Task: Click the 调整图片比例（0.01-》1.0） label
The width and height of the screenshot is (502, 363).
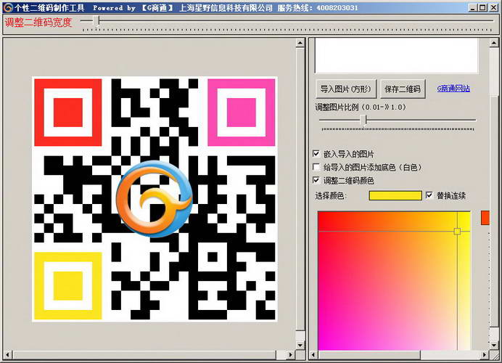Action: click(361, 107)
